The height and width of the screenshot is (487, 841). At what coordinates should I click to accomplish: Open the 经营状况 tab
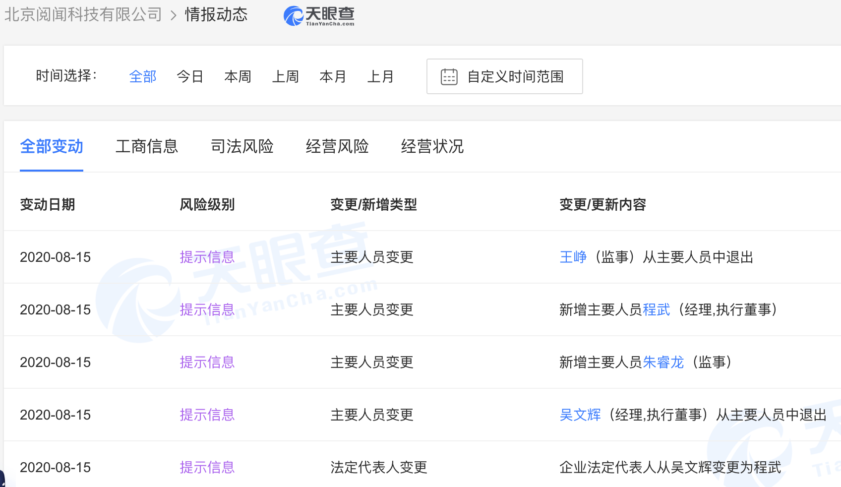pyautogui.click(x=432, y=147)
